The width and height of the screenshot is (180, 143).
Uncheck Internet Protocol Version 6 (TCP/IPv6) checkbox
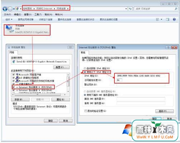14,87
